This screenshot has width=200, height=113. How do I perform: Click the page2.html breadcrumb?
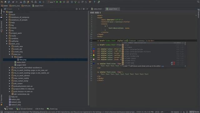38,6
